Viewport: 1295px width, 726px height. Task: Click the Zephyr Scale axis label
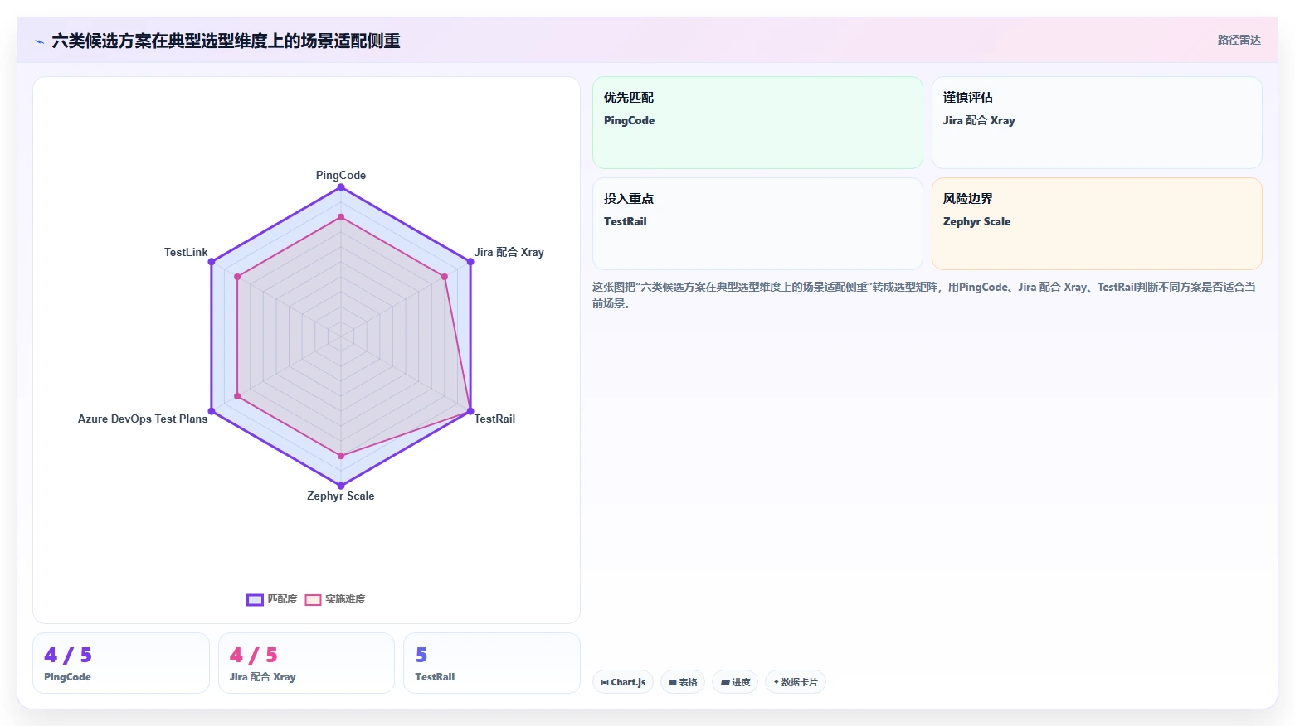coord(340,496)
